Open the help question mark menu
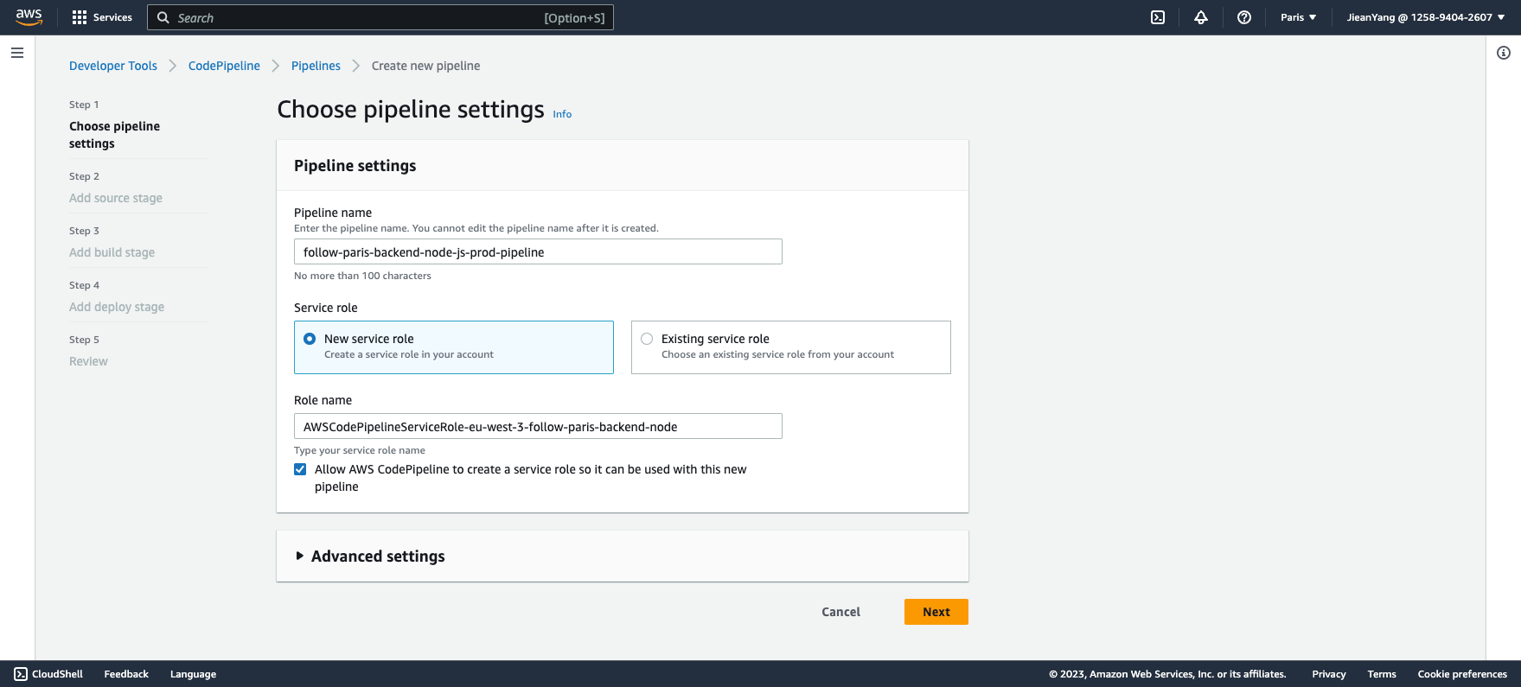Viewport: 1521px width, 687px height. pos(1244,17)
